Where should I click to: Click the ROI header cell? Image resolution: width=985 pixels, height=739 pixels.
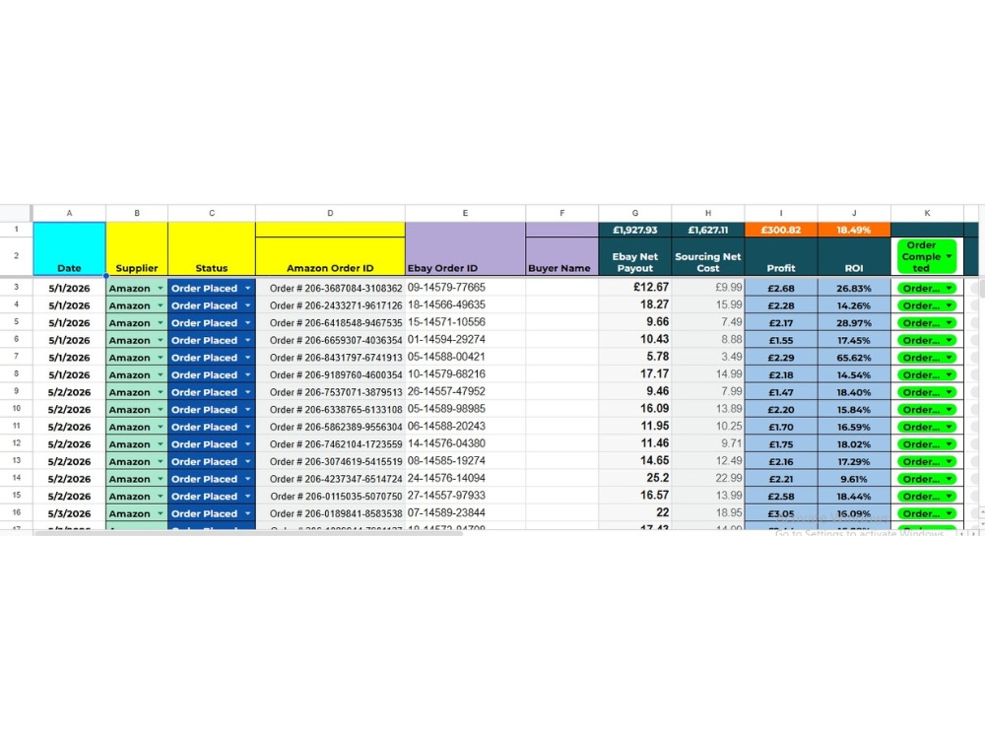click(x=854, y=256)
